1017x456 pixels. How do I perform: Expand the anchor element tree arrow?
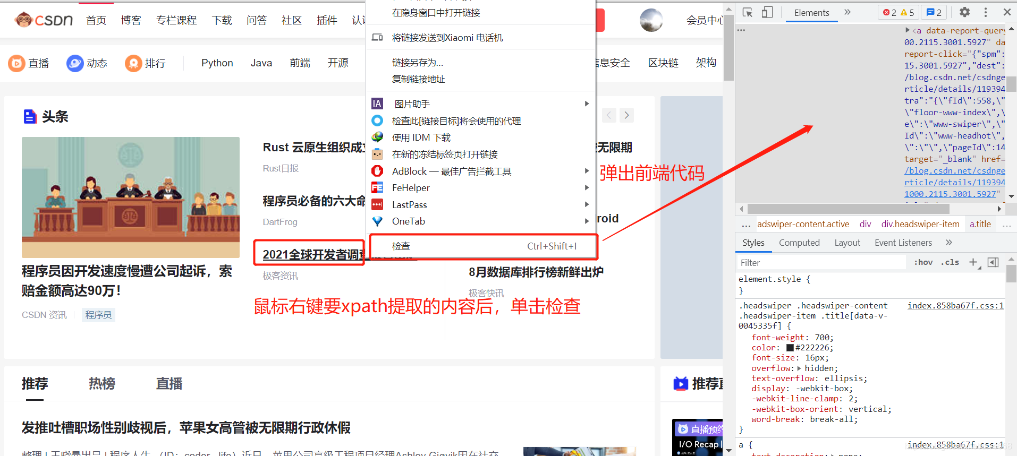[908, 30]
